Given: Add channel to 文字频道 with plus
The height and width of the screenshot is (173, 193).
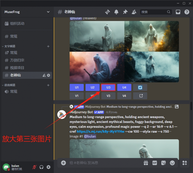Looking at the screenshot, I should (48, 46).
